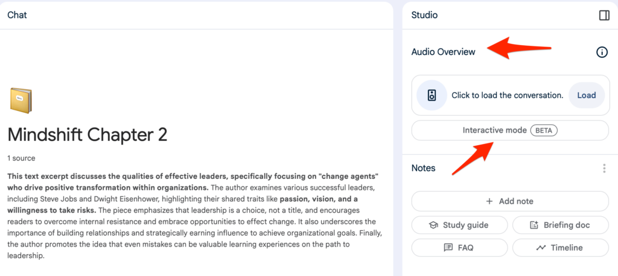Click the graduation cap icon on Study guide
Image resolution: width=618 pixels, height=276 pixels.
pyautogui.click(x=433, y=225)
